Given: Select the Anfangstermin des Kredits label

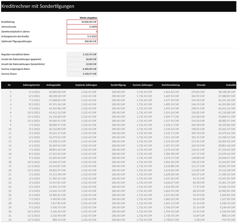Looking at the screenshot, I should click(15, 36).
